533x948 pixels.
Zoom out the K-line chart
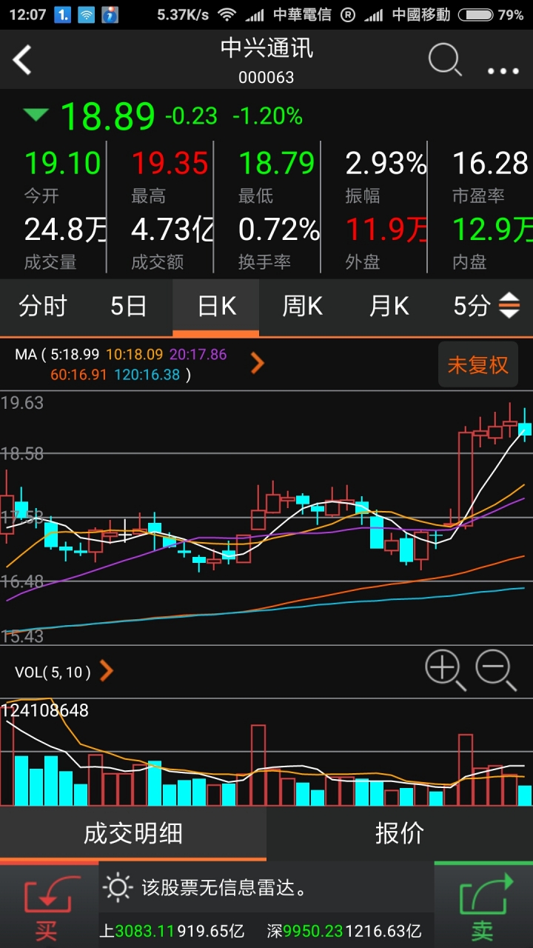pos(495,670)
